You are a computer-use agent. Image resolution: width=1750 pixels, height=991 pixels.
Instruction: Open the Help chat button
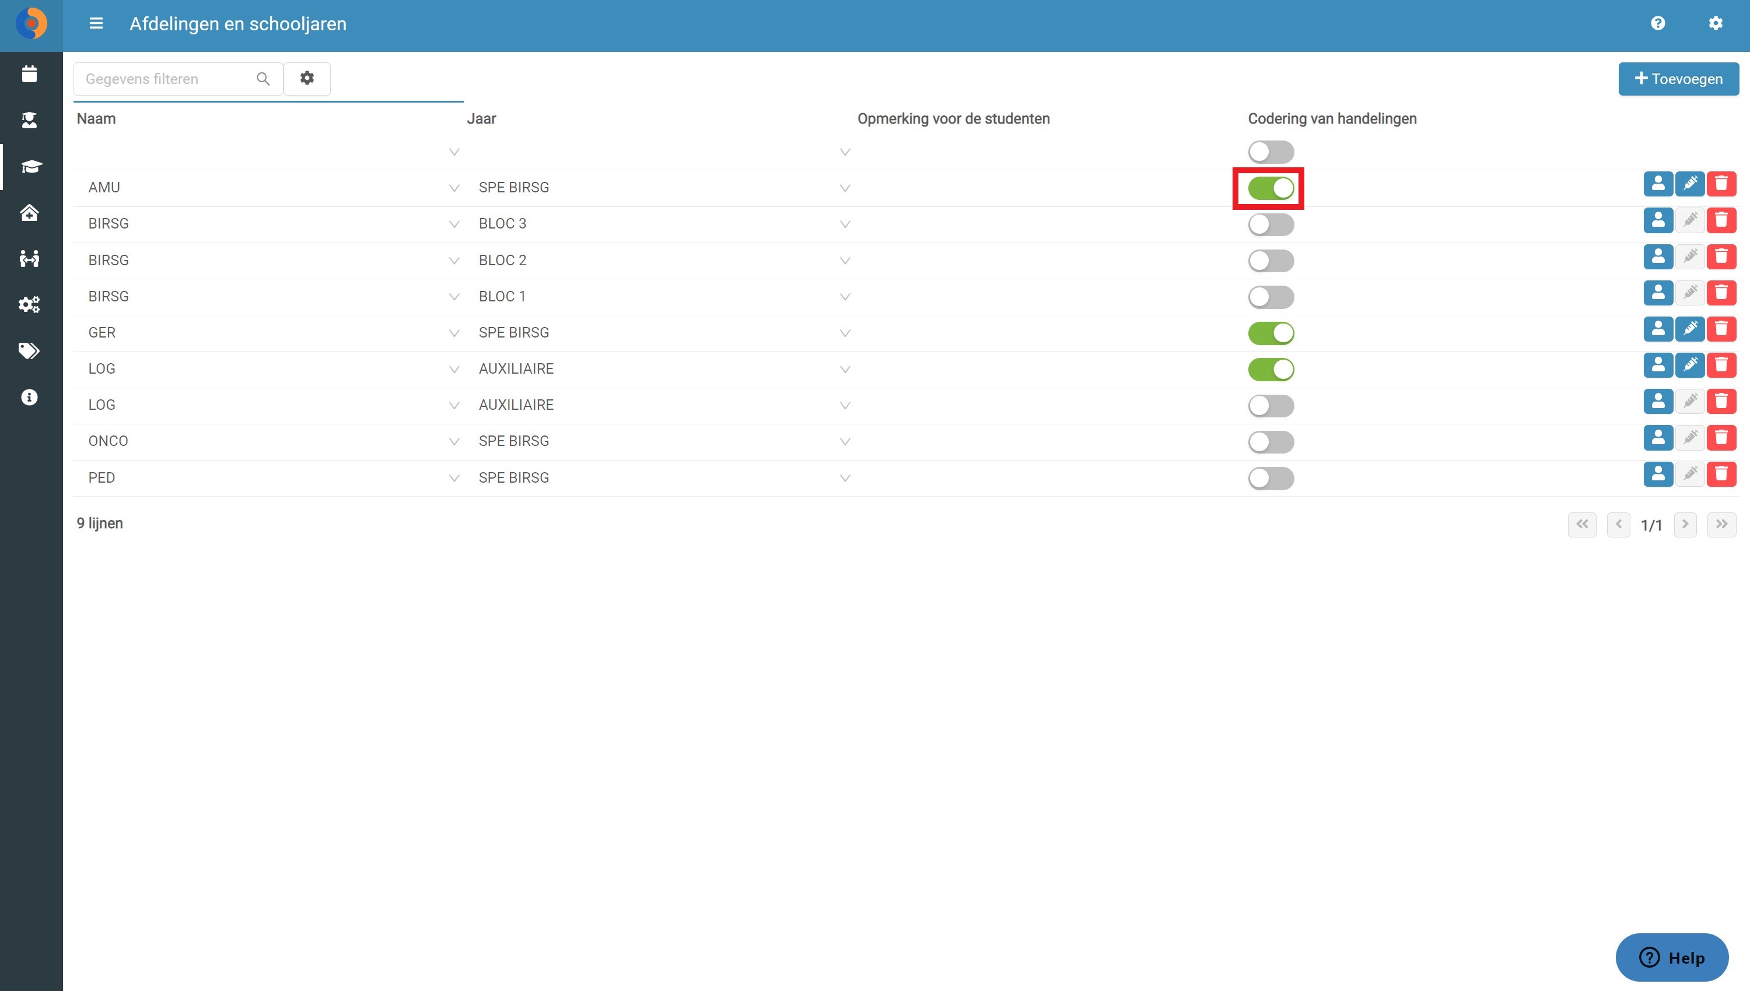[x=1672, y=958]
